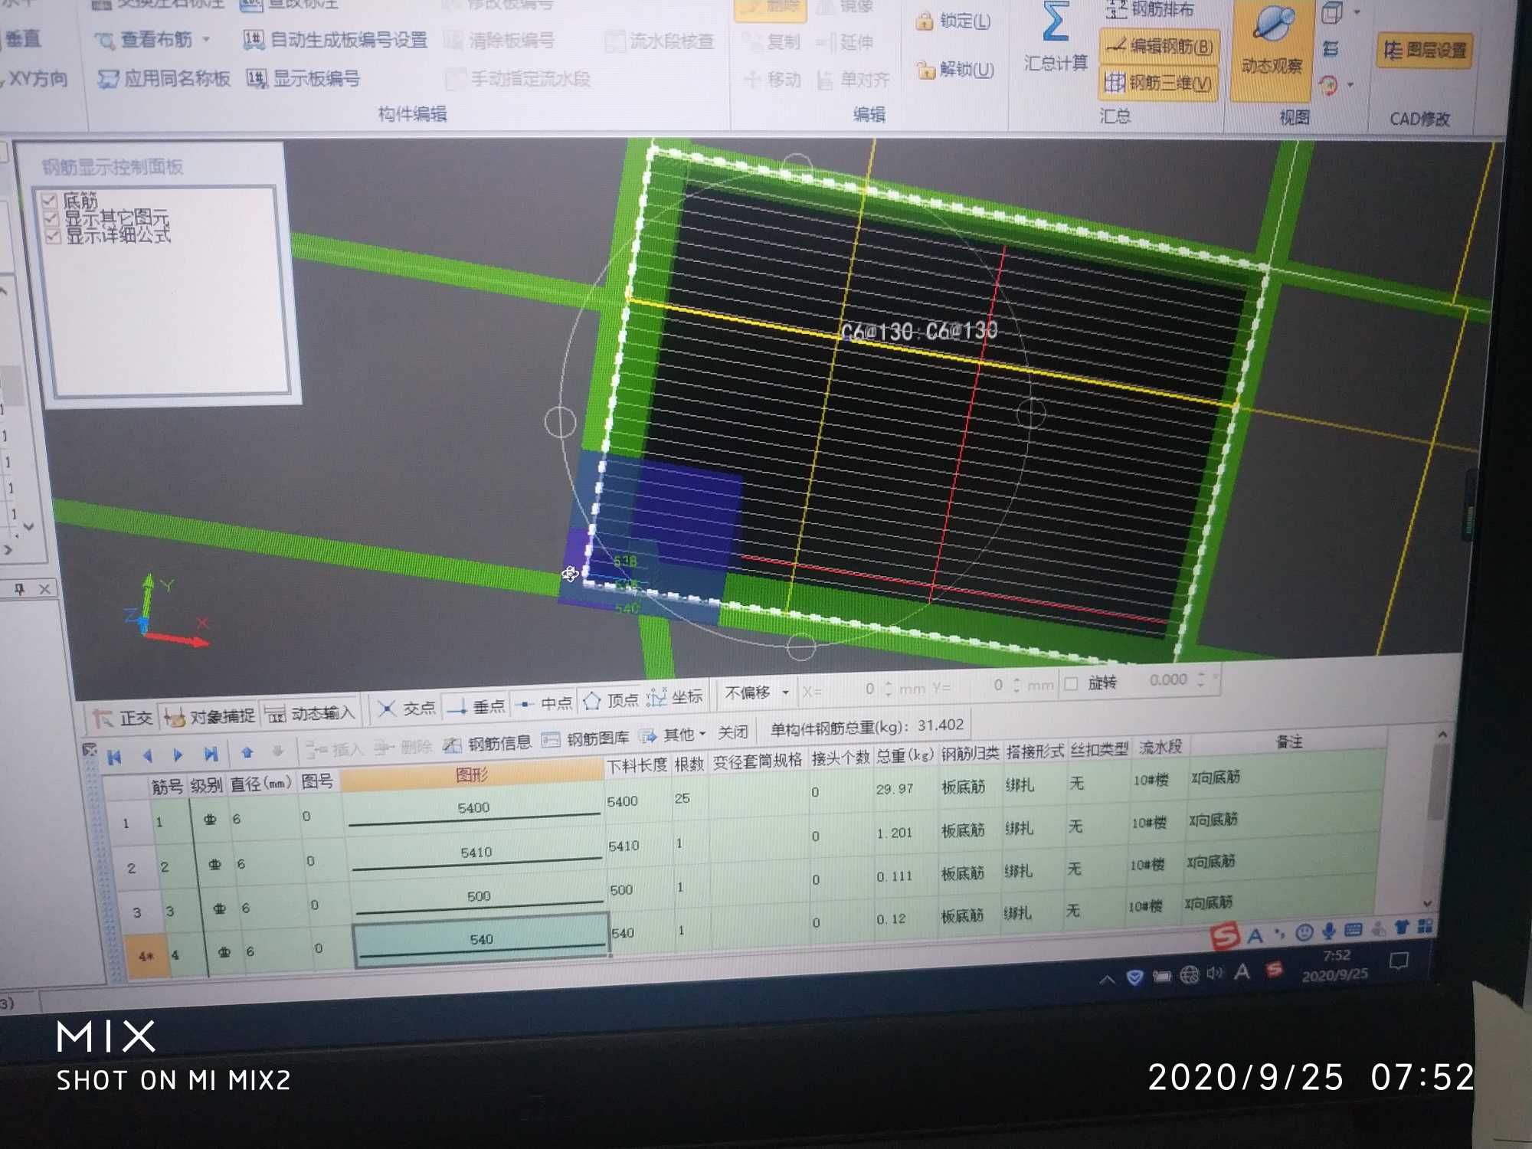The width and height of the screenshot is (1532, 1149).
Task: Enable 垂点 perpendicular snap
Action: (476, 706)
